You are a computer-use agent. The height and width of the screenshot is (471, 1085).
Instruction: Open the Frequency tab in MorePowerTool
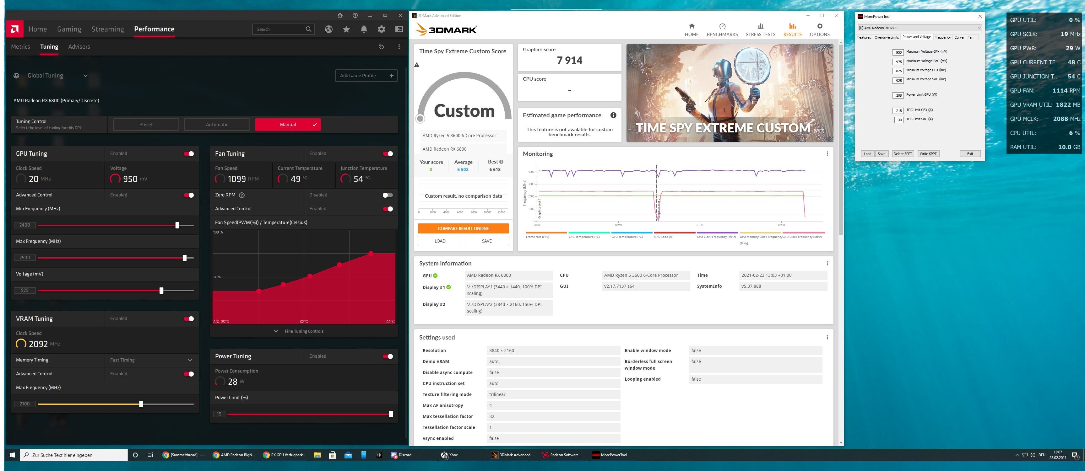942,37
